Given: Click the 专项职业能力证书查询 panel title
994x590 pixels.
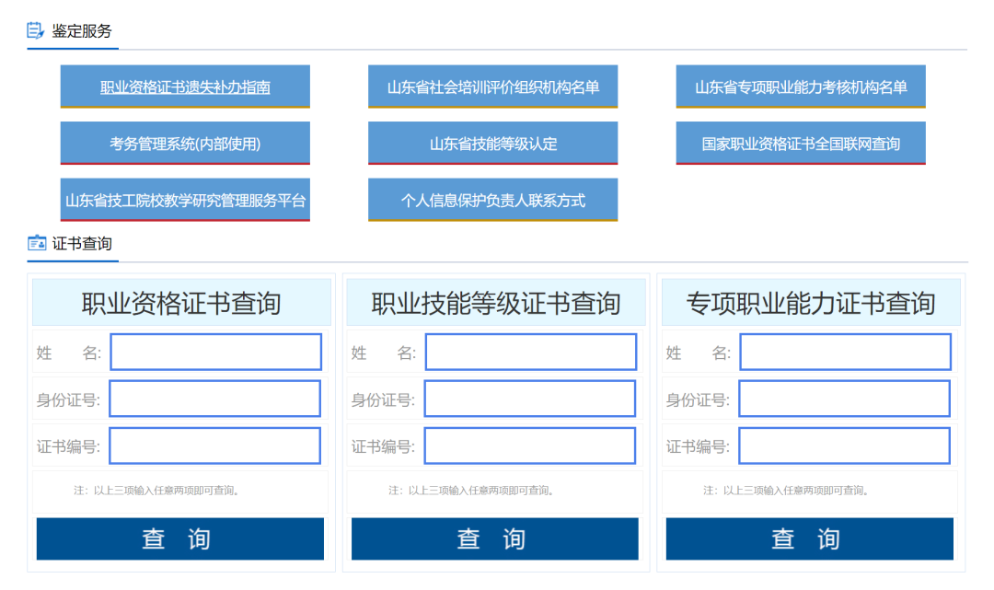Looking at the screenshot, I should [x=811, y=304].
